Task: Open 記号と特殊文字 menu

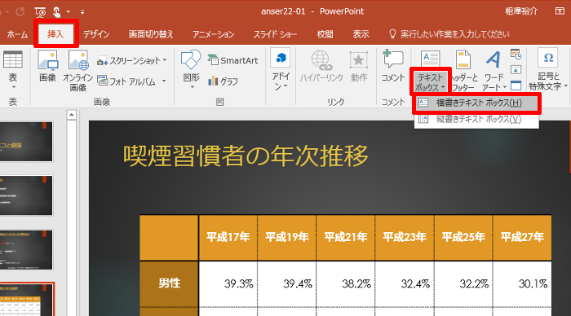Action: (x=548, y=70)
